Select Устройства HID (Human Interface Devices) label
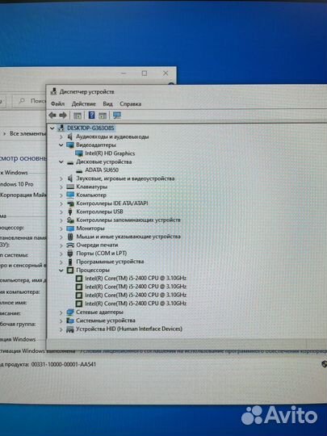 pos(129,329)
